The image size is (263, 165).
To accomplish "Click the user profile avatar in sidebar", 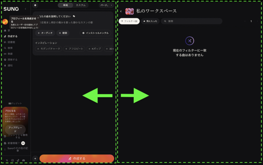I will (x=5, y=22).
